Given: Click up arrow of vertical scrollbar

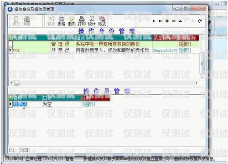Looking at the screenshot, I should point(202,38).
